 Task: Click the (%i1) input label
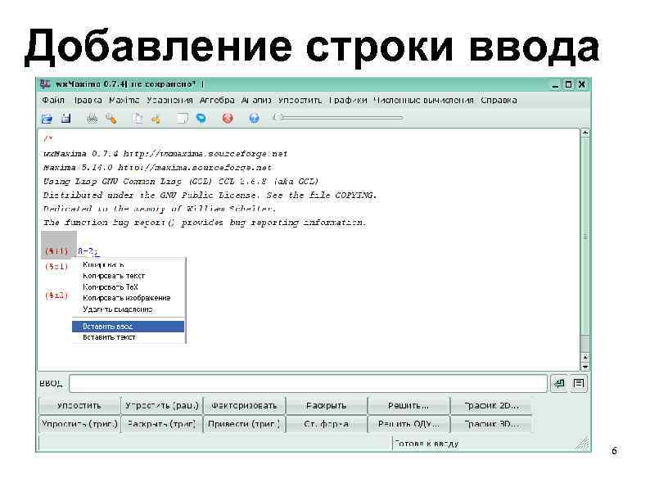coord(56,251)
